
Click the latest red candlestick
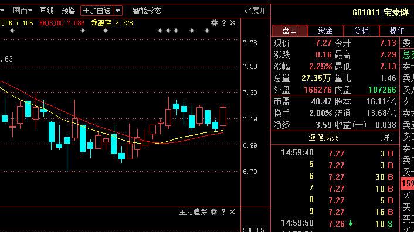click(x=223, y=116)
